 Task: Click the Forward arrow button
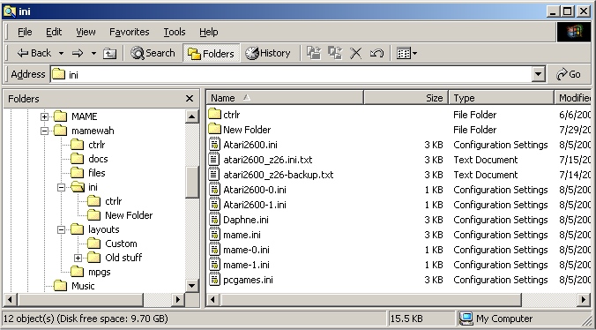point(78,53)
